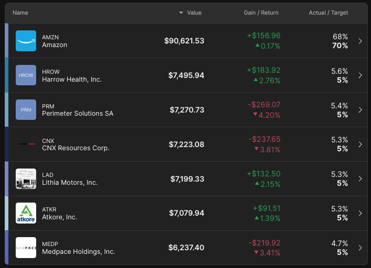Screen dimensions: 371x268
Task: Click the Amazon logo icon
Action: click(26, 41)
